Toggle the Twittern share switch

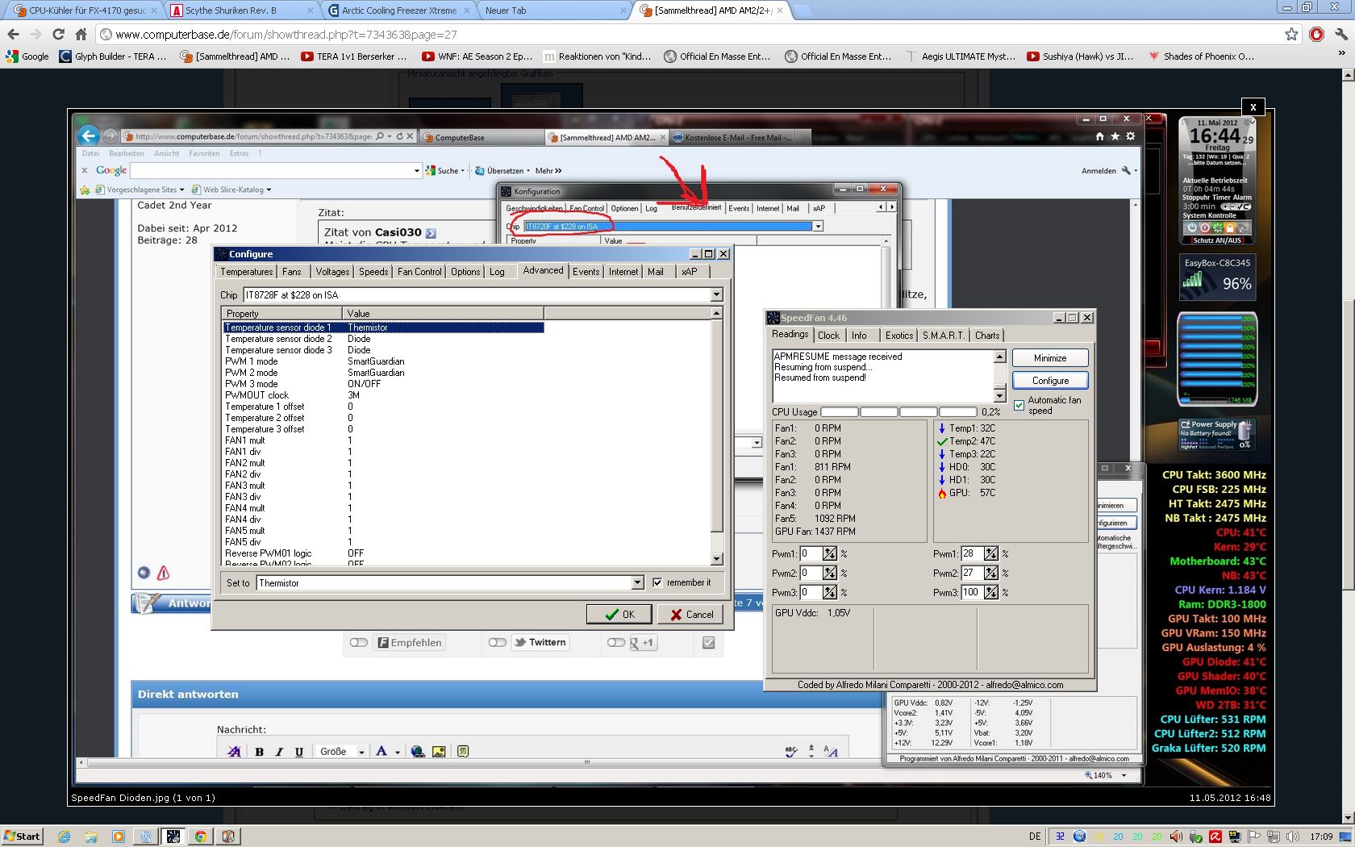click(498, 643)
